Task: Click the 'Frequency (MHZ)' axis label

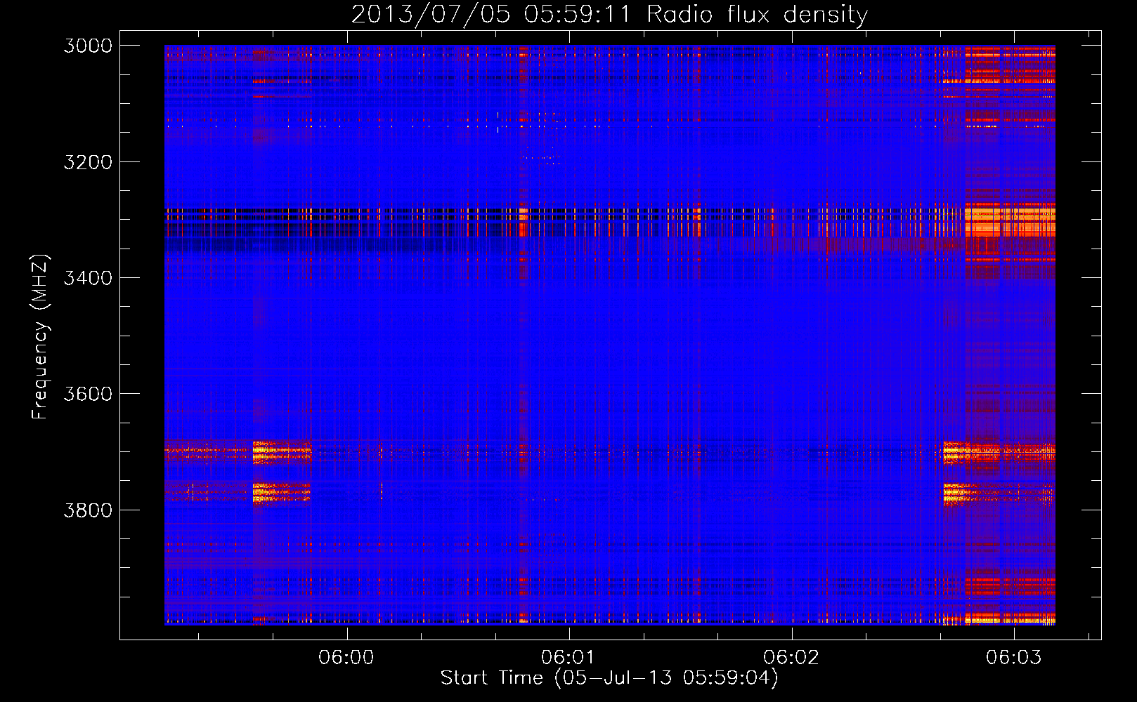Action: point(41,337)
